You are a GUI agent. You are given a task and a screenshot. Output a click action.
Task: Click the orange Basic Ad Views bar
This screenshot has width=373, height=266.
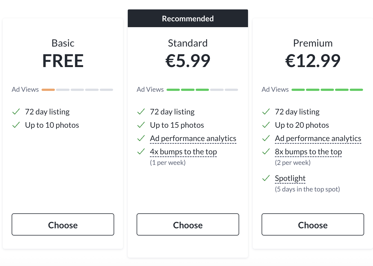[x=48, y=90]
